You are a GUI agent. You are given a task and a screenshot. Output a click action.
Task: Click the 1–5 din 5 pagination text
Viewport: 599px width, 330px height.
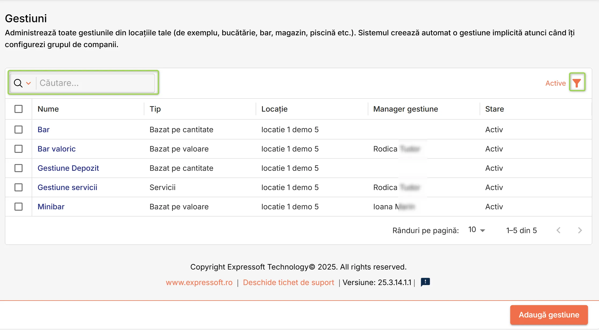tap(521, 230)
